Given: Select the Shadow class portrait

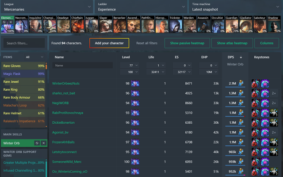Looking at the screenshot, I should (x=274, y=25).
